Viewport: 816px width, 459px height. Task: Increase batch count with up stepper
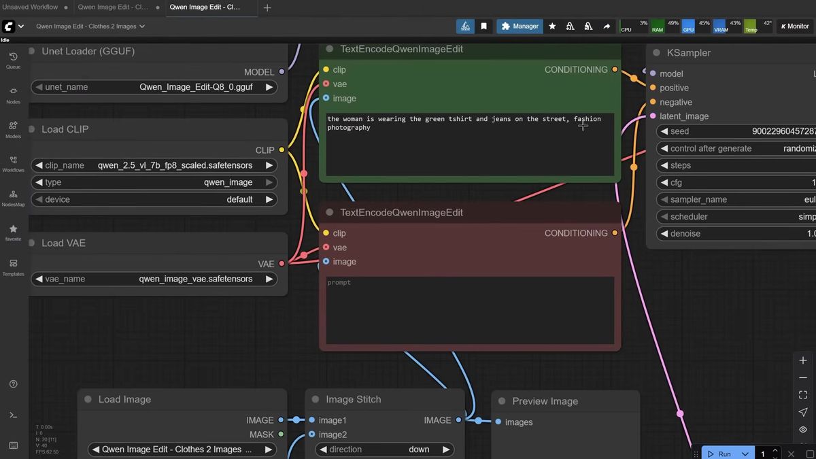coord(775,450)
